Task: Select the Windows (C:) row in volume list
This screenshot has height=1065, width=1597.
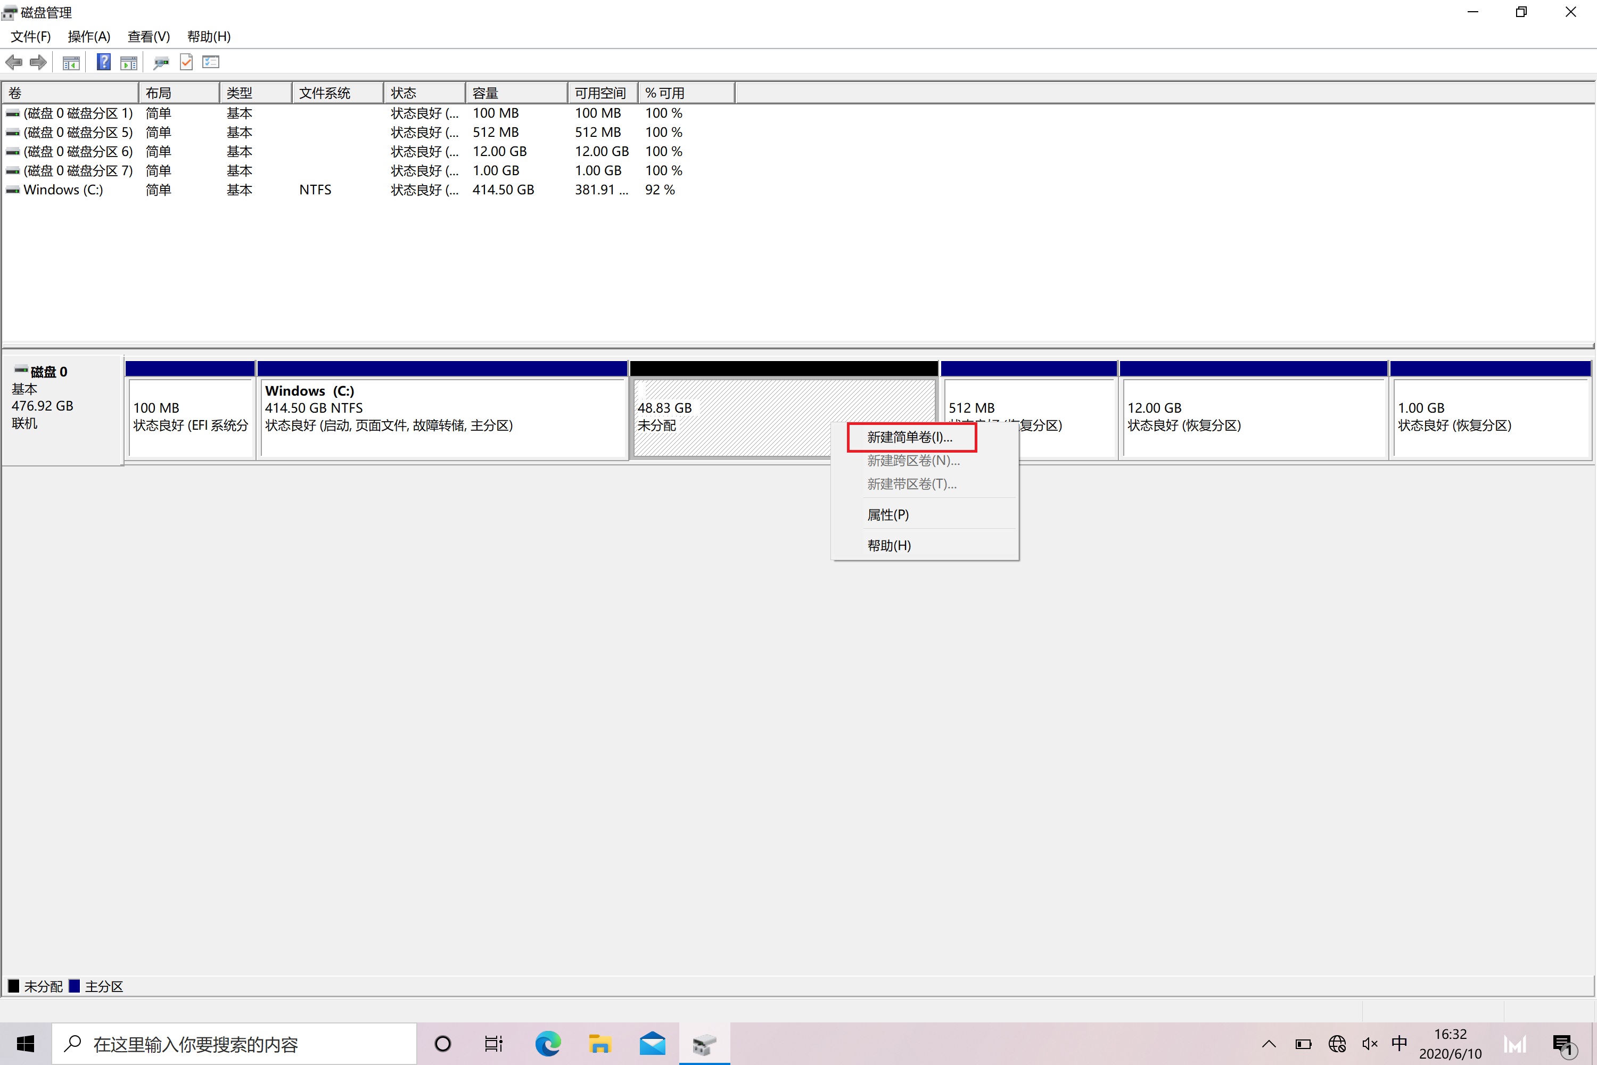Action: click(63, 190)
